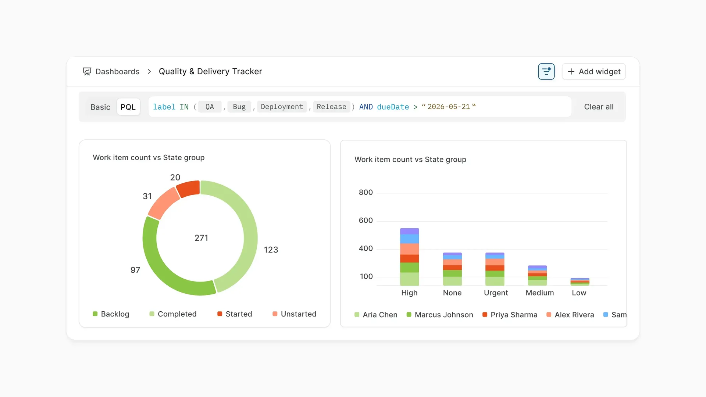
Task: Click the 31 donut value label
Action: (x=147, y=196)
